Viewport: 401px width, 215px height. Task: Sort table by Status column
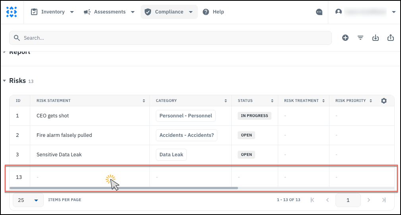[x=272, y=101]
